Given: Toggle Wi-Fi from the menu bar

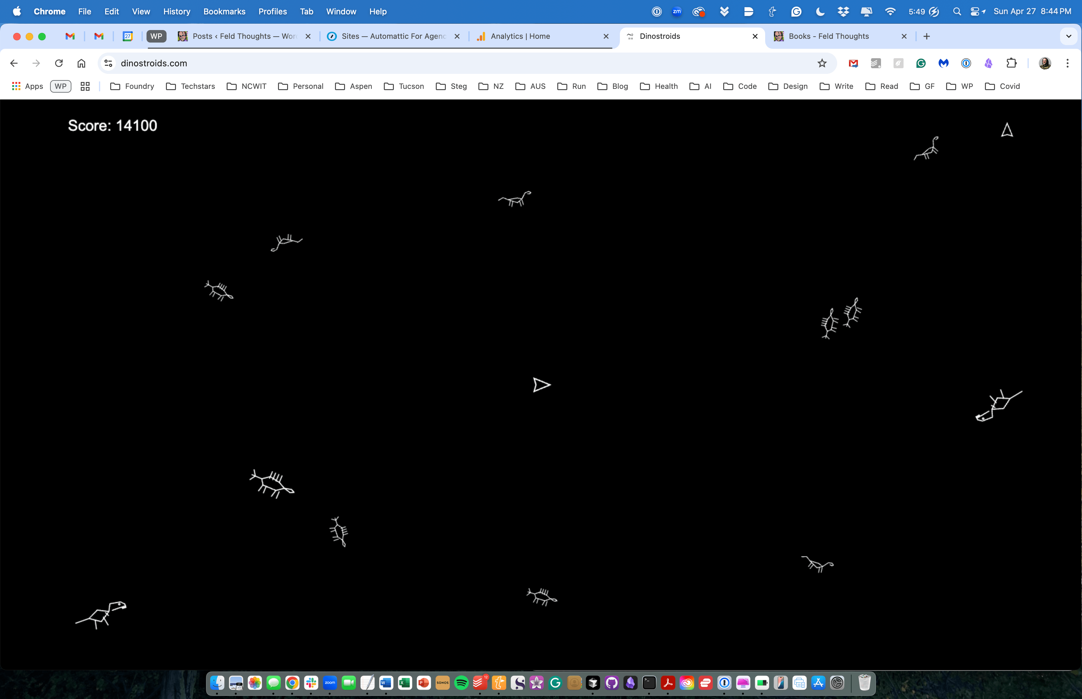Looking at the screenshot, I should (x=890, y=11).
